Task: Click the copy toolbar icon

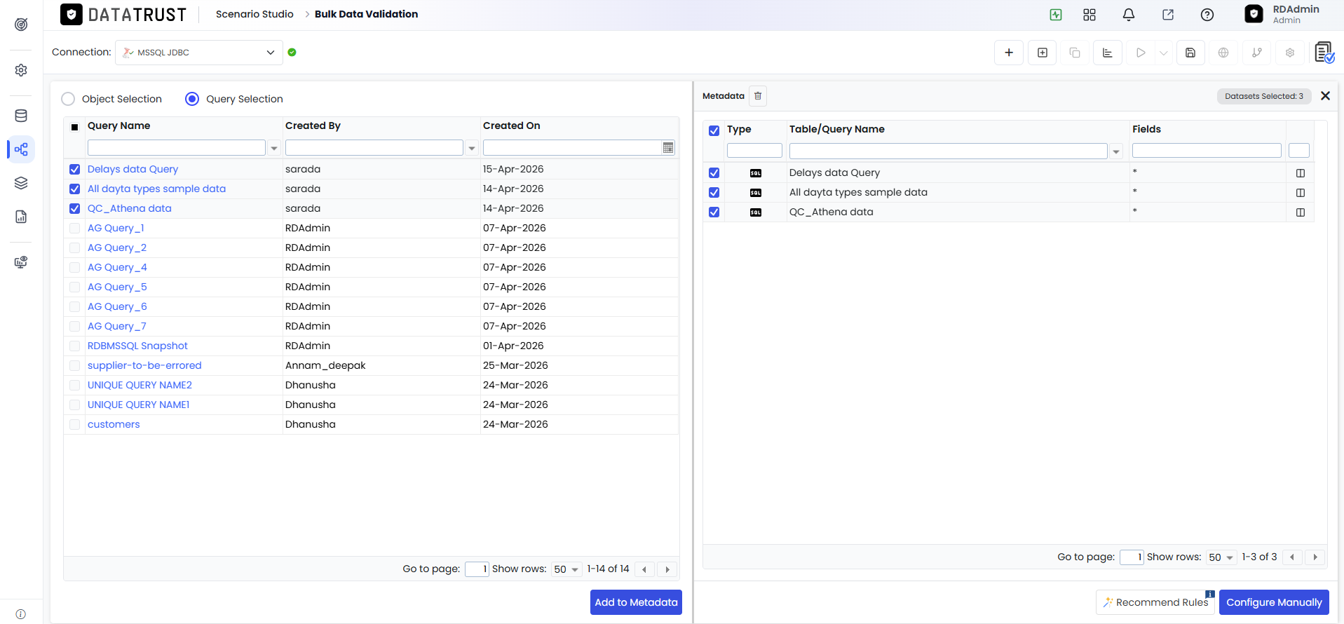Action: (1075, 53)
